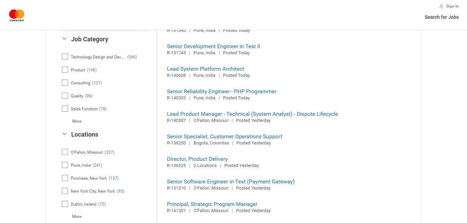Image resolution: width=467 pixels, height=223 pixels.
Task: Open Principal, Strategic Program Manager job
Action: tap(212, 204)
